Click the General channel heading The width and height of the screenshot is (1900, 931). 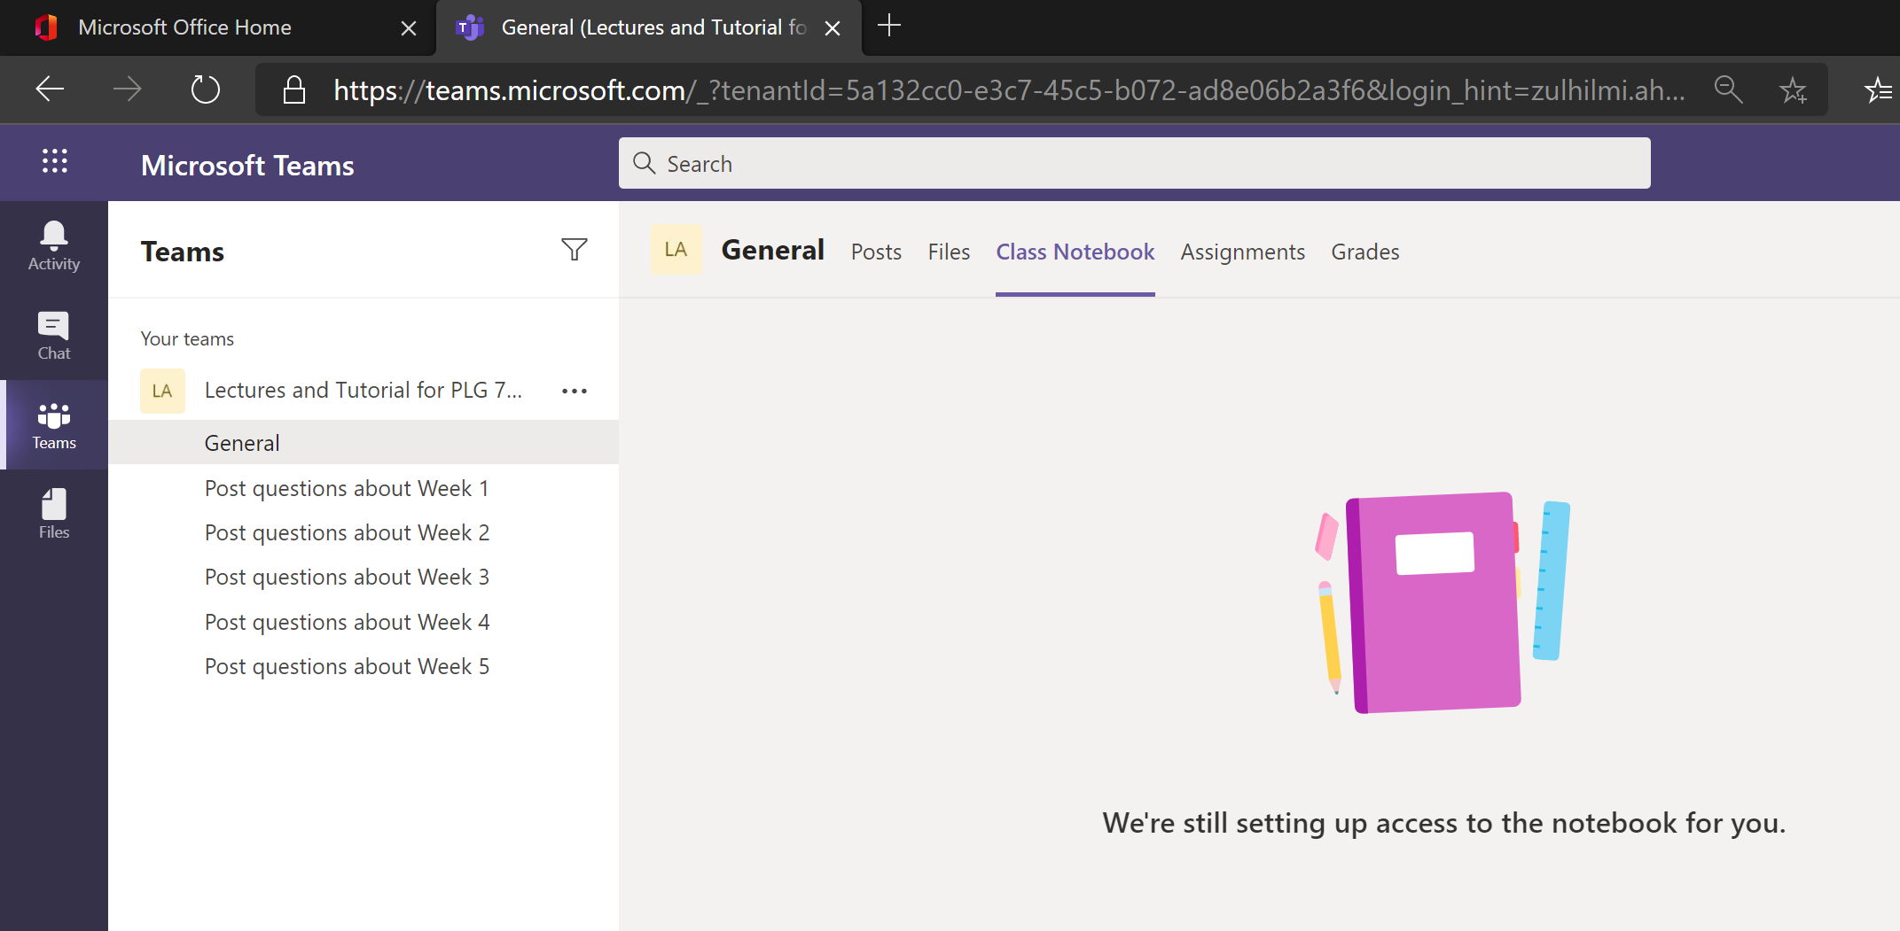[x=772, y=250]
